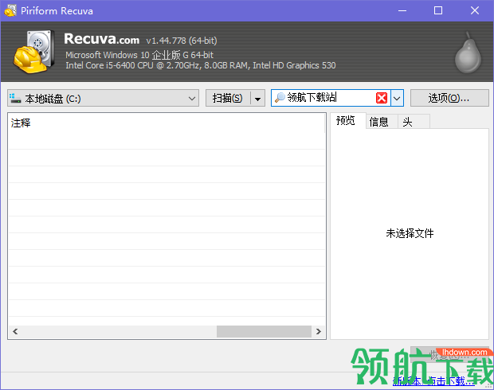Click the left scroll arrow of the file list
The image size is (494, 390).
(15, 331)
